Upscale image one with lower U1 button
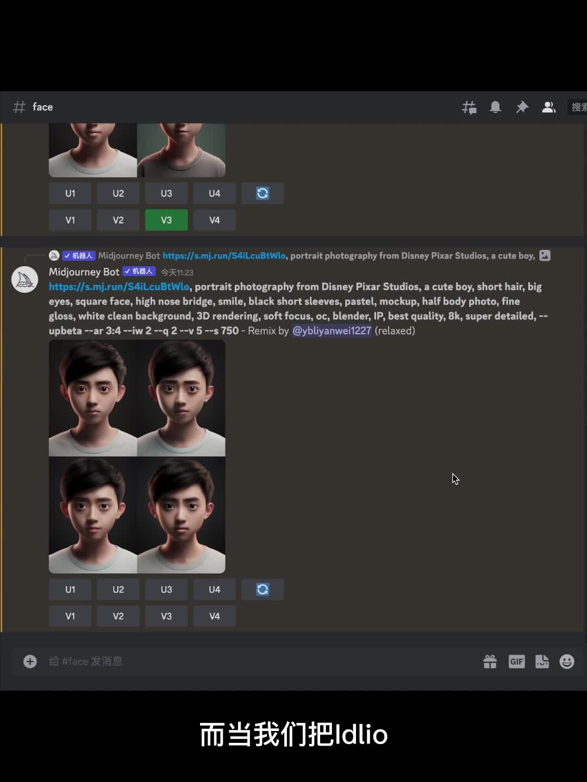 (x=70, y=589)
